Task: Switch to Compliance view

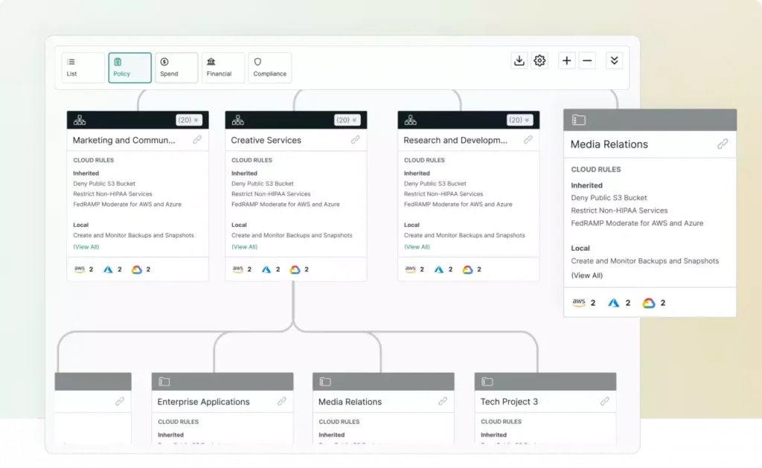Action: point(269,66)
